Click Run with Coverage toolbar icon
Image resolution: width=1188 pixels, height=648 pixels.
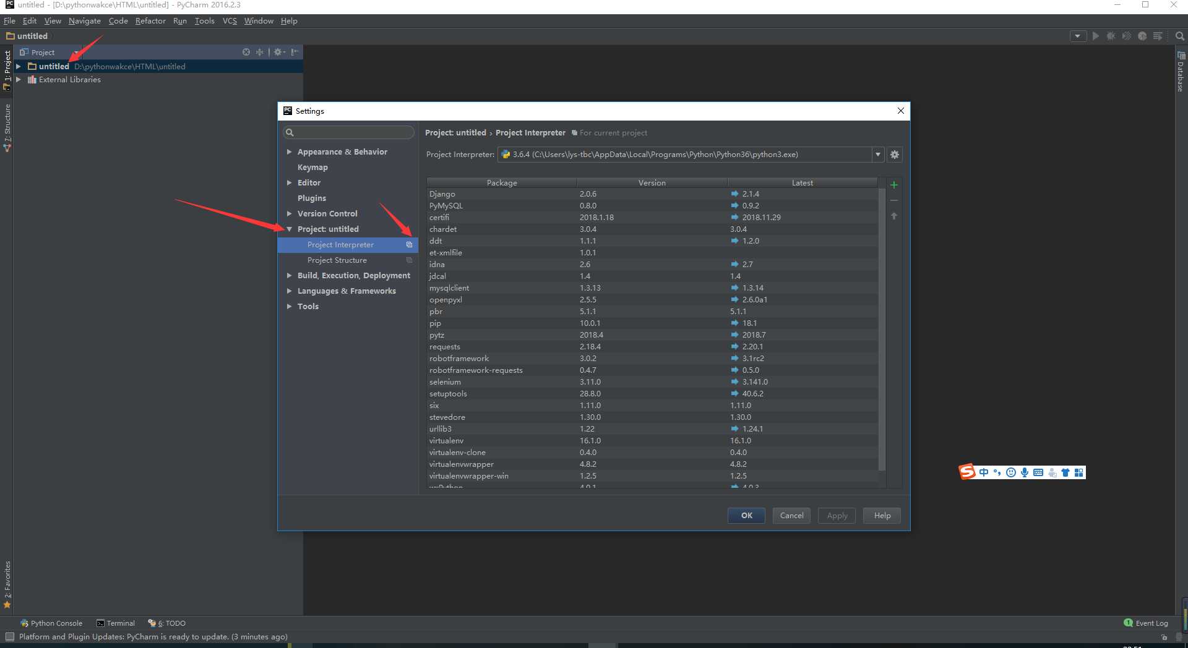click(1126, 36)
